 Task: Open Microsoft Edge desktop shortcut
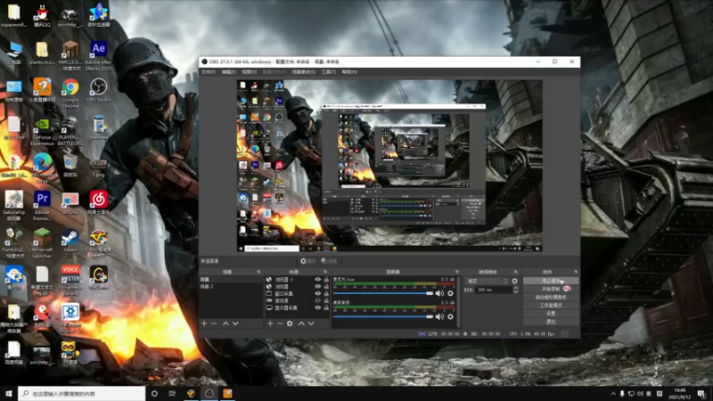[x=42, y=168]
